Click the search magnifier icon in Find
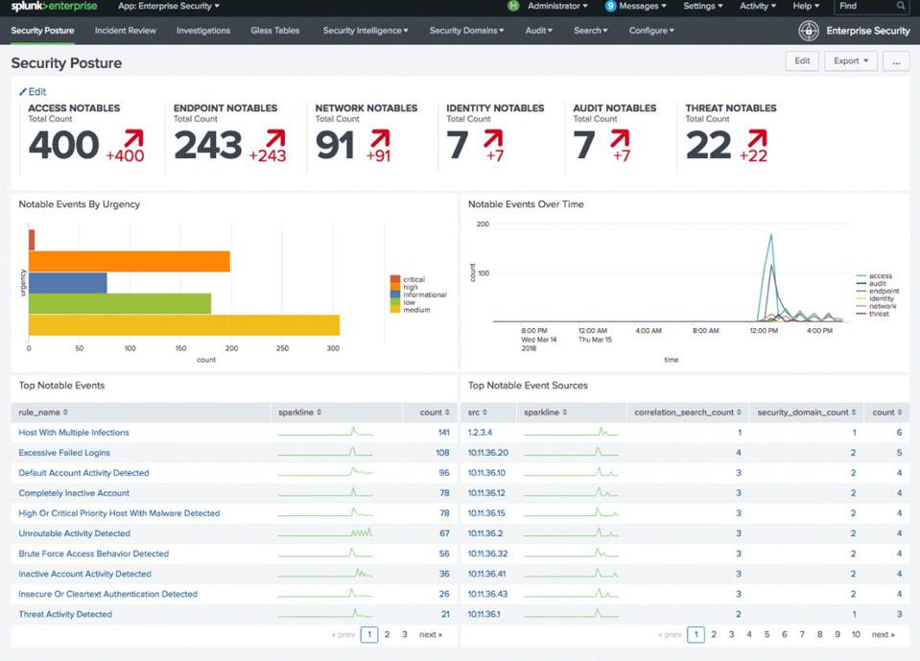This screenshot has width=920, height=661. [900, 7]
